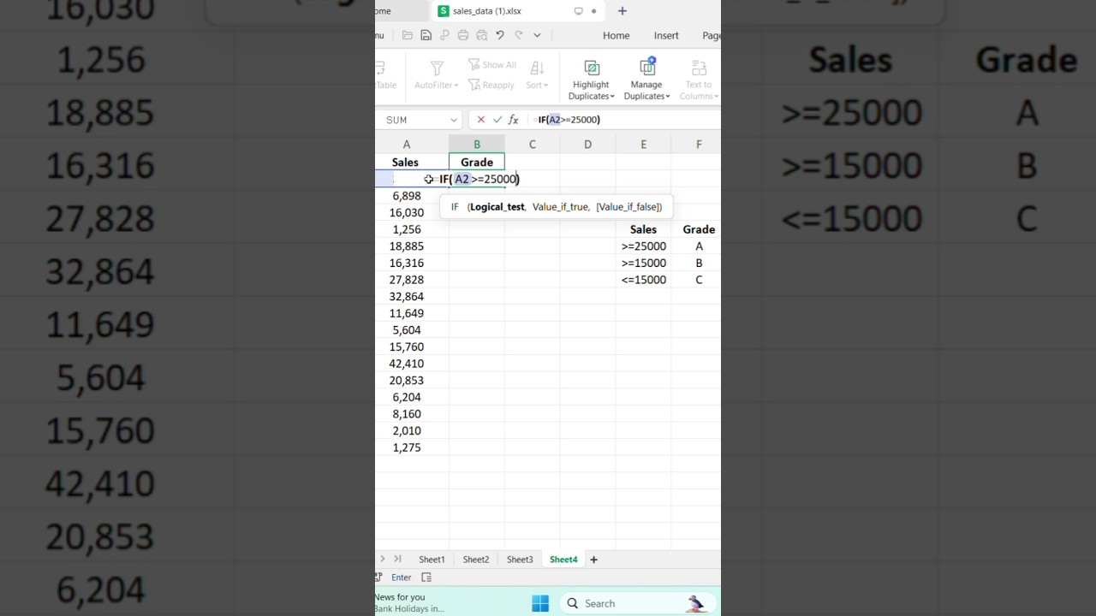Click Show All filter option
Viewport: 1096px width, 616px height.
click(492, 65)
